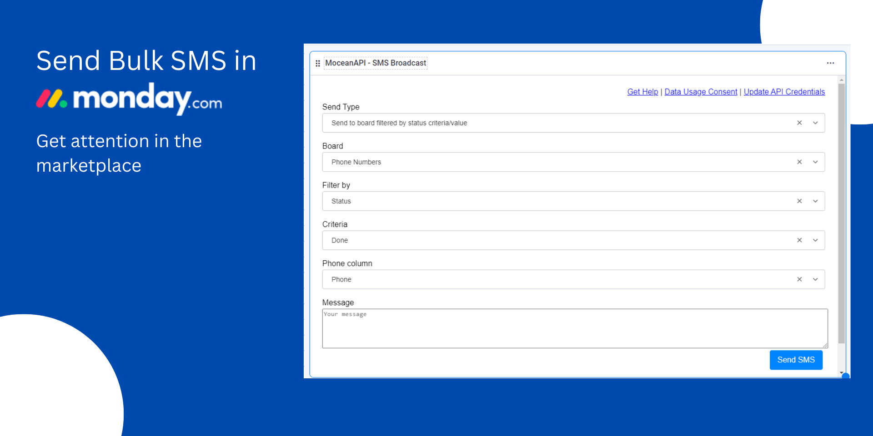Image resolution: width=873 pixels, height=436 pixels.
Task: Click the scrollbar down arrow
Action: click(x=841, y=372)
